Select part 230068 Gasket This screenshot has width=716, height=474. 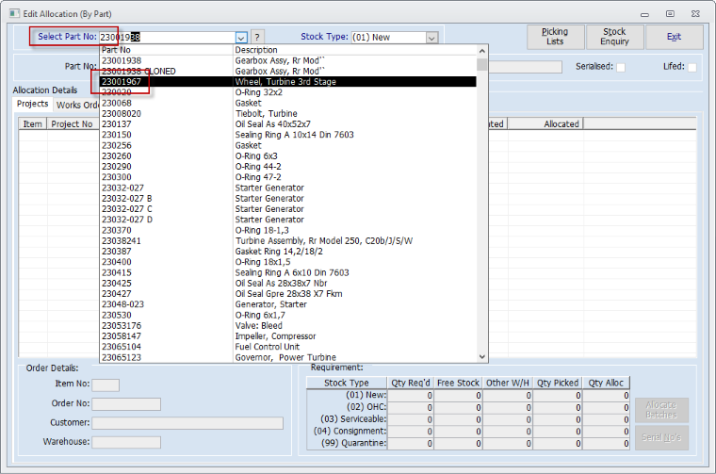287,104
